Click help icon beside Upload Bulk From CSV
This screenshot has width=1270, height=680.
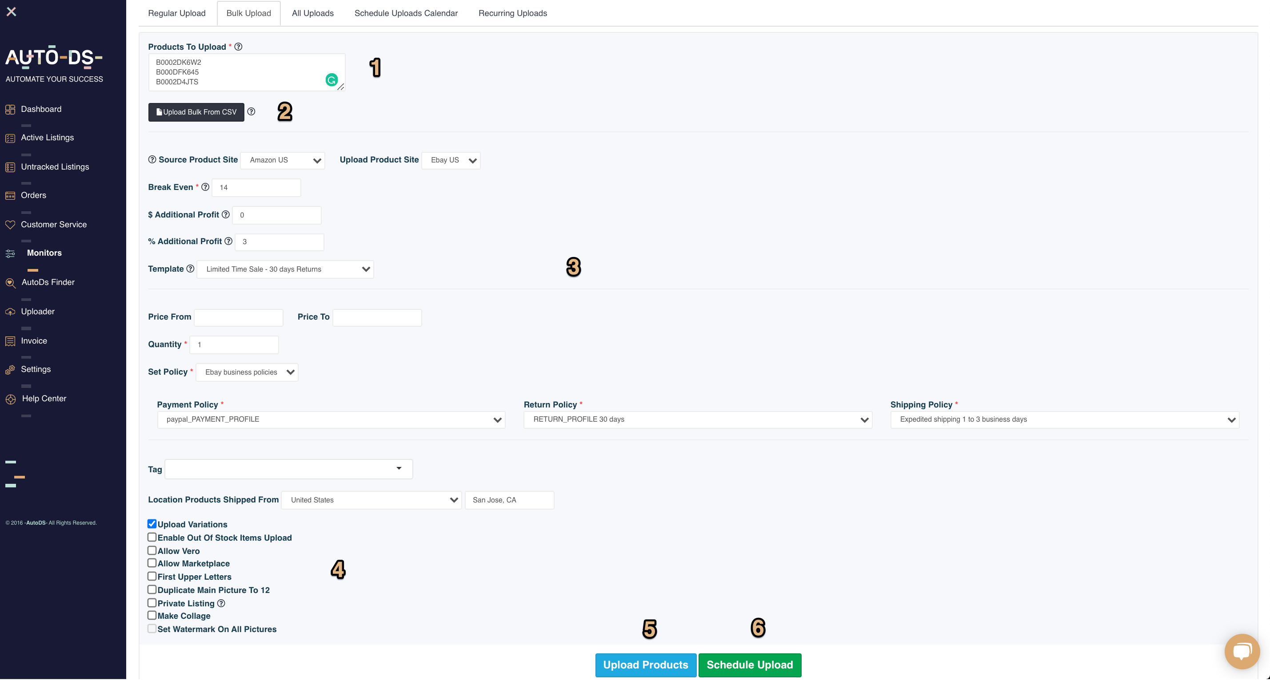pos(251,111)
